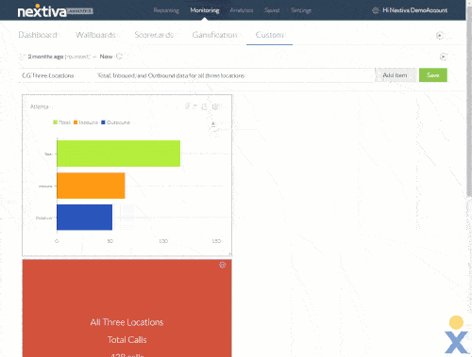
Task: Click the Add Item button
Action: point(396,75)
